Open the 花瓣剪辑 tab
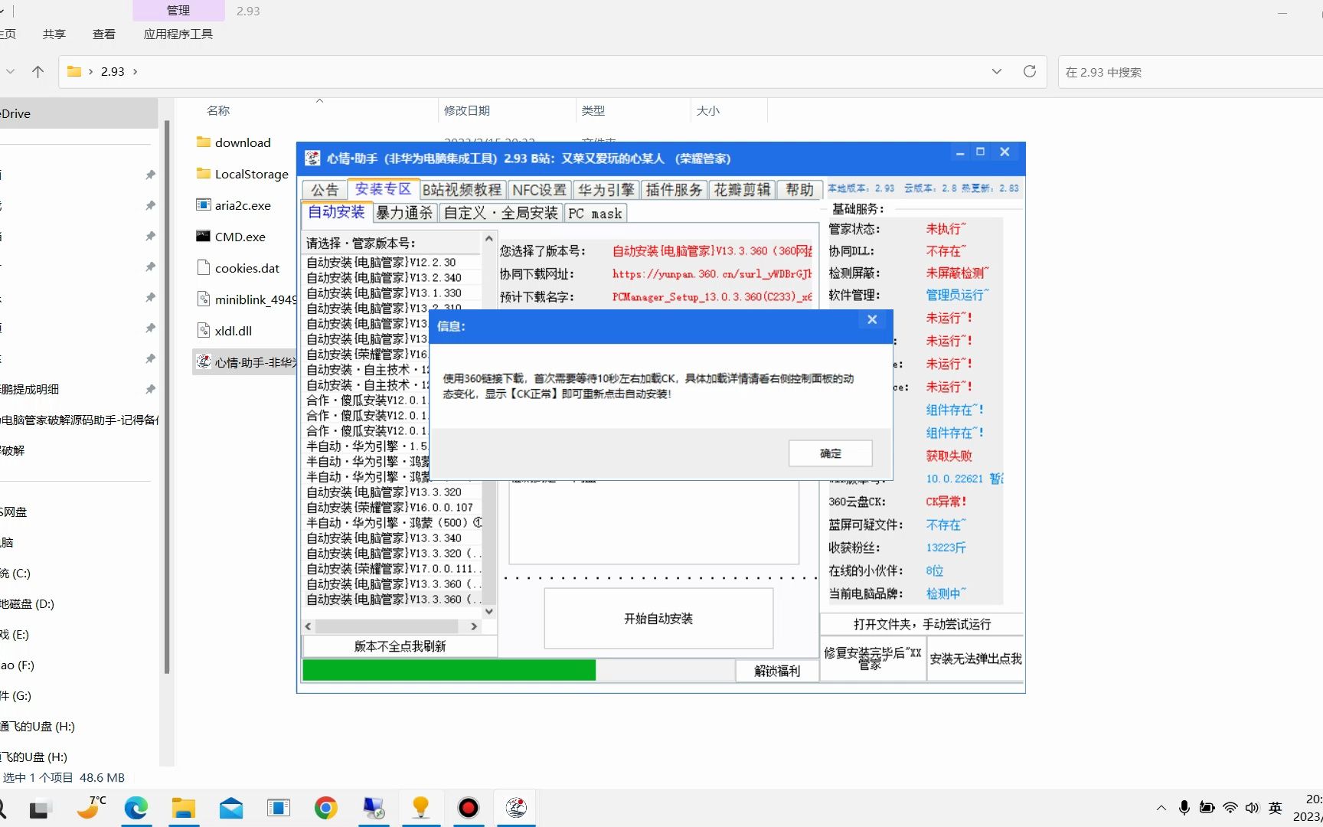 coord(742,190)
